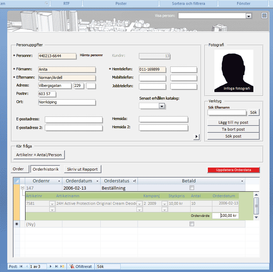Screen dimensions: 273x272
Task: Click the subdatasheet vertical scrollbar thumb
Action: tap(256, 206)
